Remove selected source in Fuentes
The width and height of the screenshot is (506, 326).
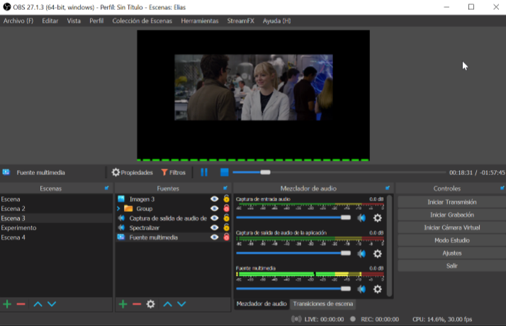tap(137, 304)
